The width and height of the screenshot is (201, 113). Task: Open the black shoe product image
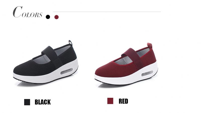coord(46,62)
